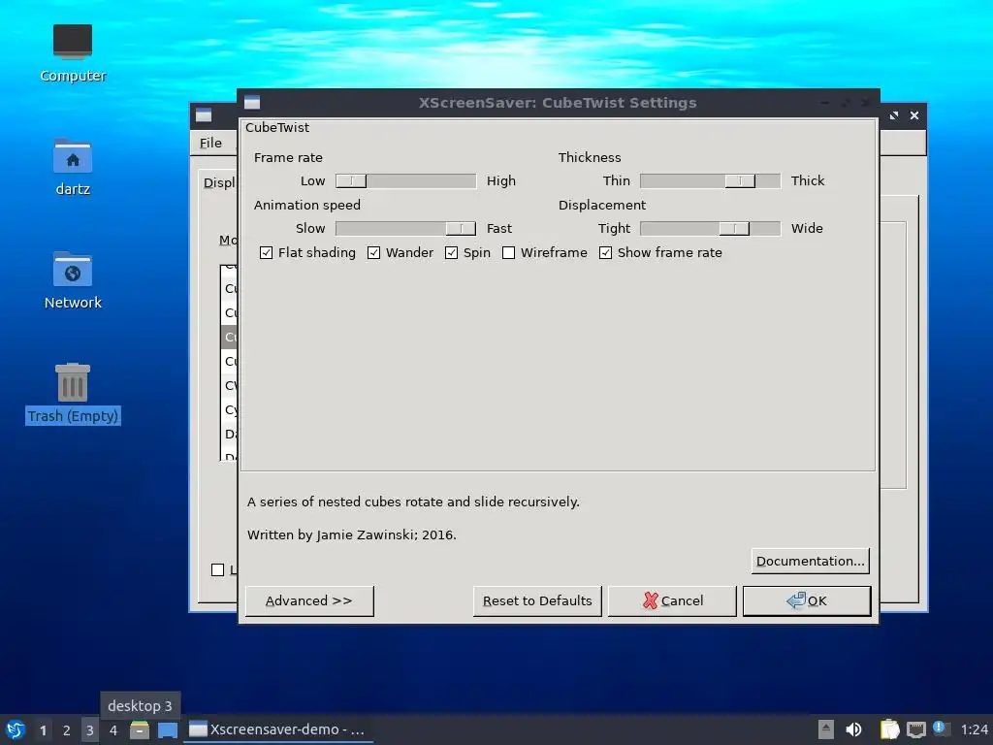Screen dimensions: 993x745
Task: Open File menu in back window
Action: coord(210,144)
